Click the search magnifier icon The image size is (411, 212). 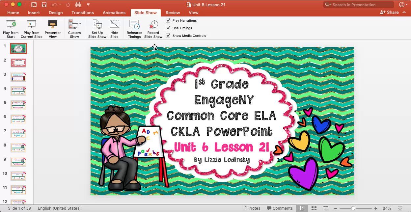pyautogui.click(x=327, y=5)
